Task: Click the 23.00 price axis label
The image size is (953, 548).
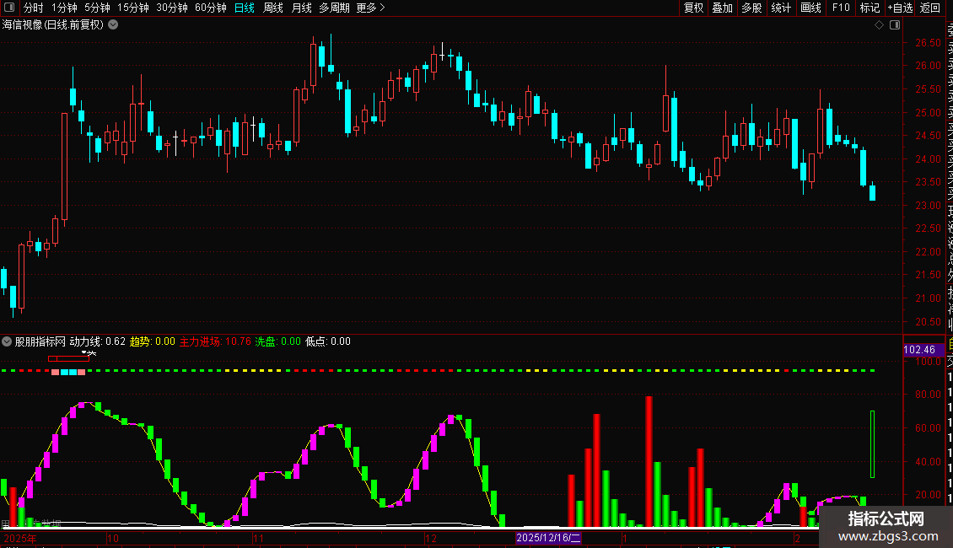Action: click(928, 206)
